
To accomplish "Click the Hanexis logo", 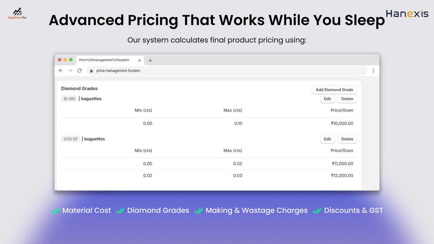I will tap(407, 14).
